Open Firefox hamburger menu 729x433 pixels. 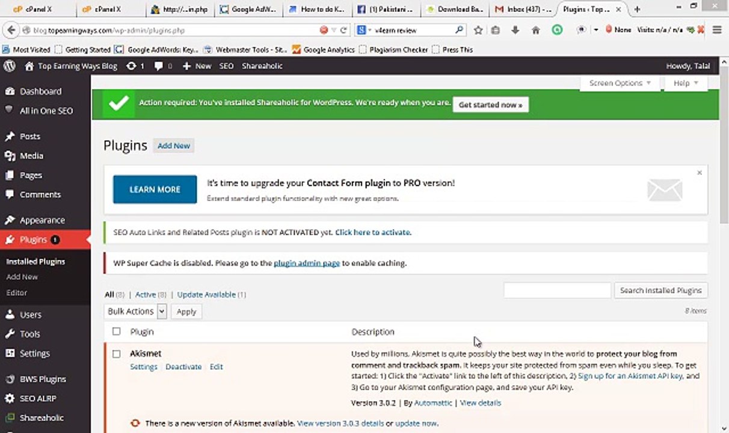pyautogui.click(x=717, y=30)
